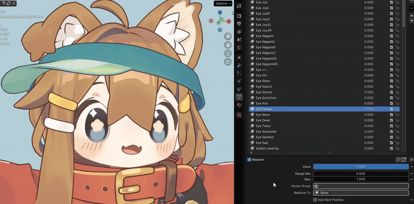Expand the list filter triangle
The width and height of the screenshot is (414, 204).
coord(252,152)
